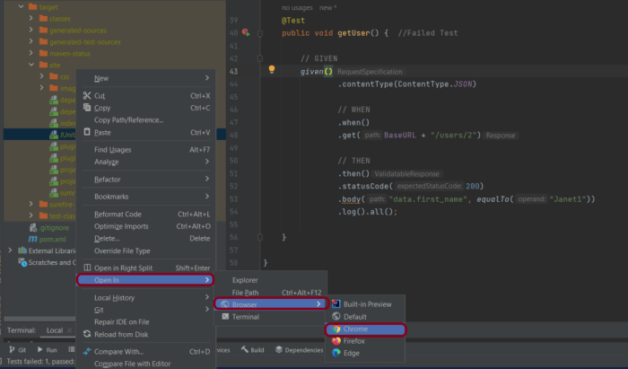Screen dimensions: 628x369
Task: Click the clipboard Paste icon
Action: click(x=87, y=132)
